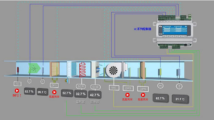Open the electric heater SCR tag
The width and height of the screenshot is (214, 120).
[x=81, y=86]
